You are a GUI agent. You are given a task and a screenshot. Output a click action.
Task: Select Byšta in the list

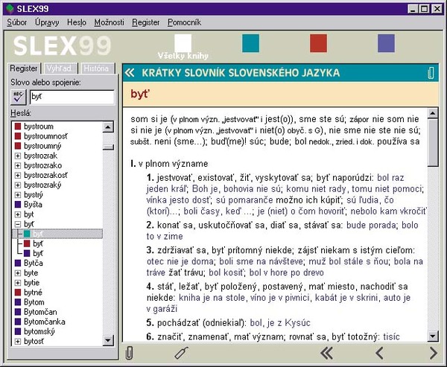pos(28,205)
